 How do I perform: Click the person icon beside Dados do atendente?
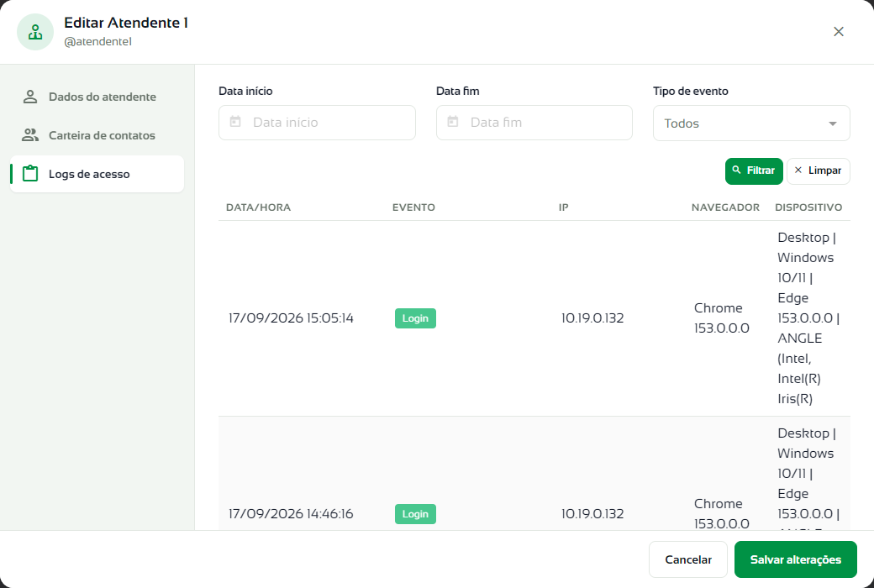30,97
